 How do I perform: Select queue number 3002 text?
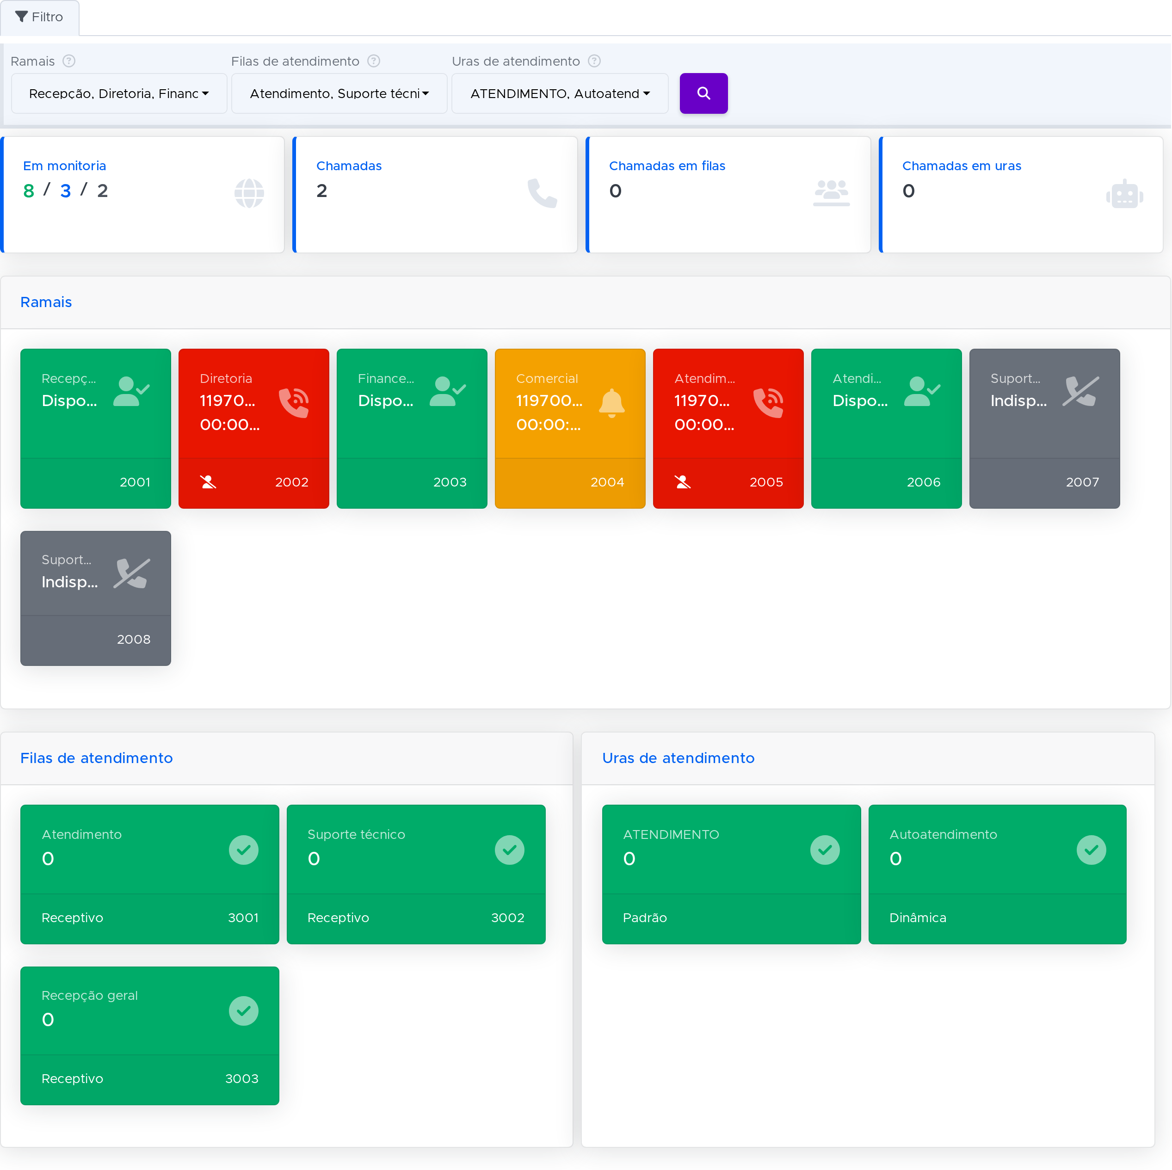pyautogui.click(x=508, y=917)
